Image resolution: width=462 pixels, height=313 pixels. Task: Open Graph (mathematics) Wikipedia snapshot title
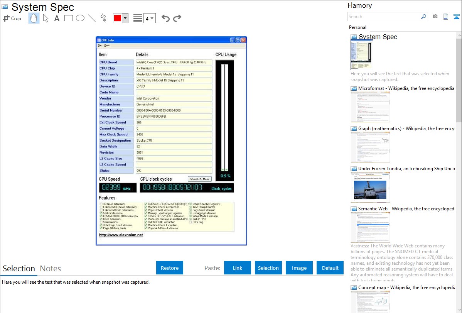406,129
